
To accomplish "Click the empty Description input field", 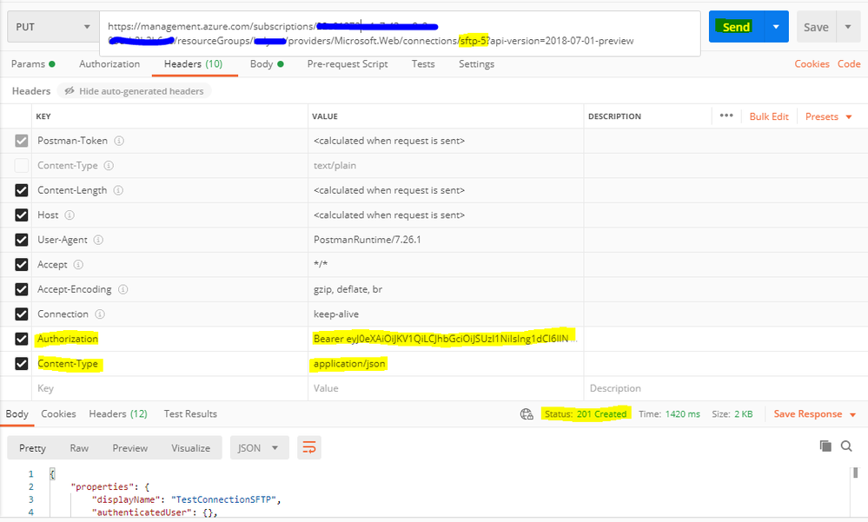I will pos(726,388).
